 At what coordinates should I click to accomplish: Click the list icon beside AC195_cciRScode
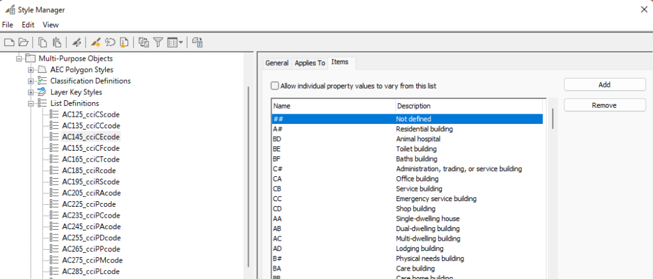click(x=54, y=182)
